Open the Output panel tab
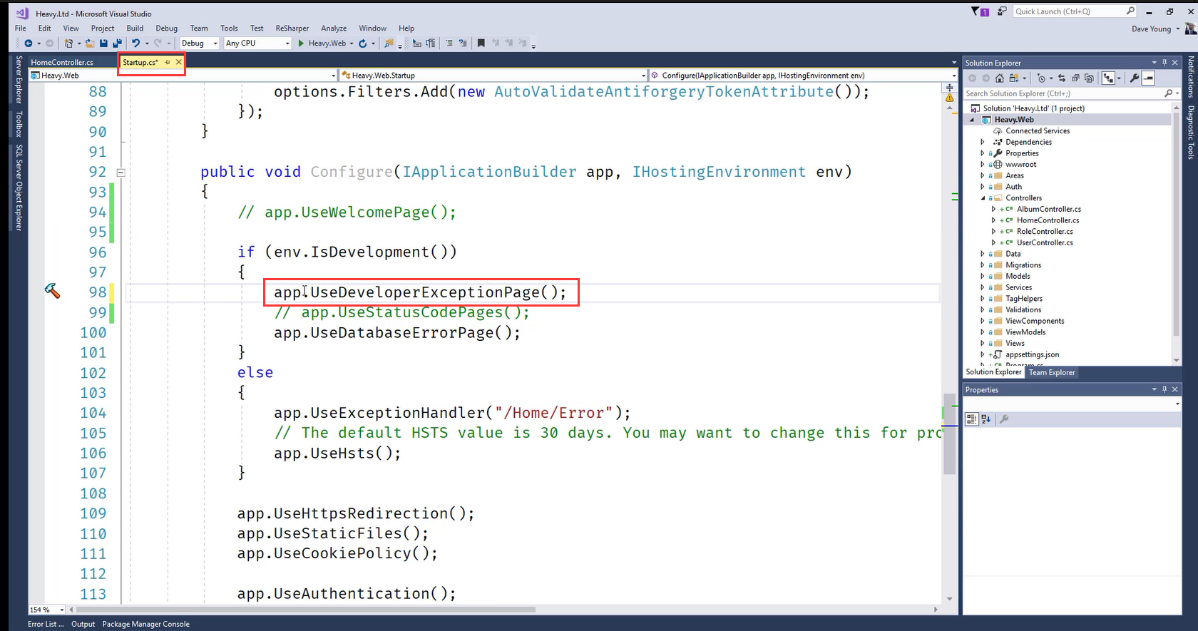Viewport: 1198px width, 631px height. [x=83, y=624]
